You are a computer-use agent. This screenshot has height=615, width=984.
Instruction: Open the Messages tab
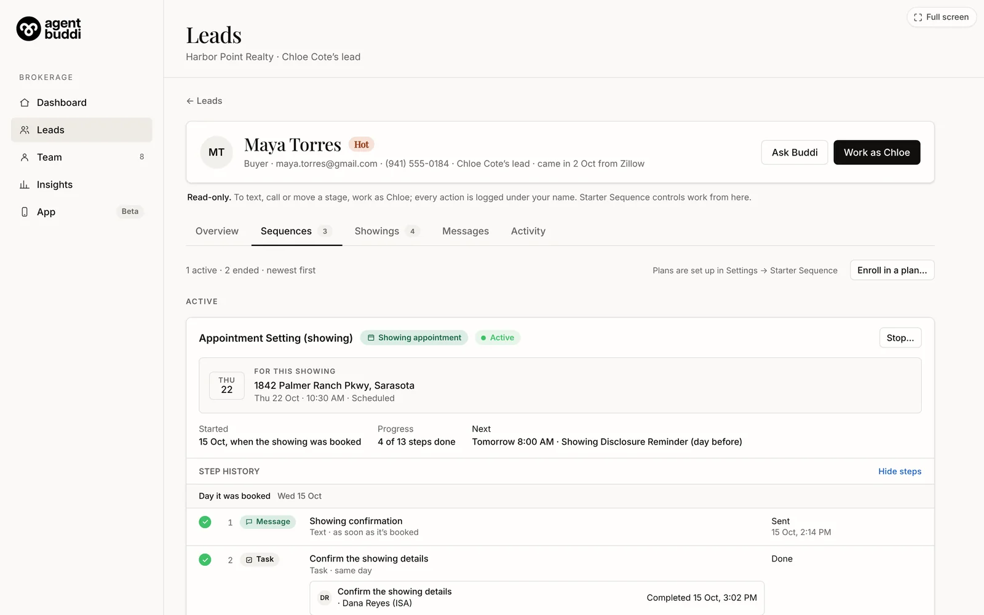pos(466,231)
